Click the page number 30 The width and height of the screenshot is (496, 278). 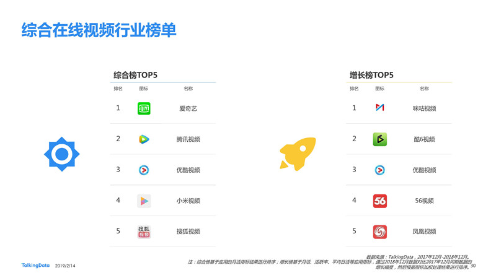473,266
